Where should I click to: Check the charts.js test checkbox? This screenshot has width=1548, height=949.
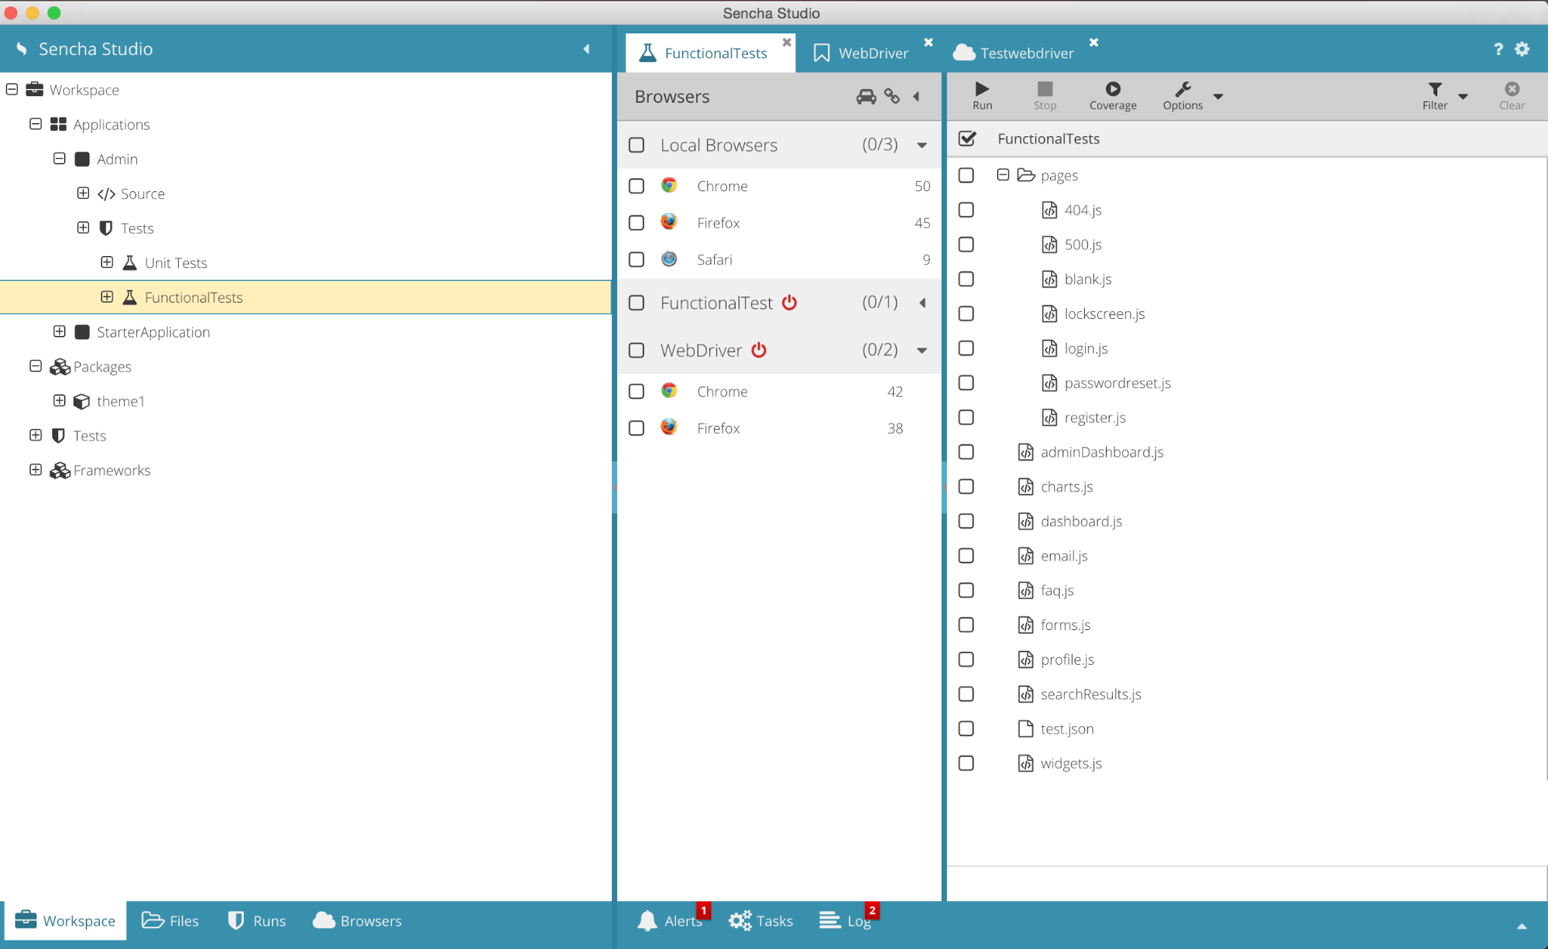click(966, 486)
